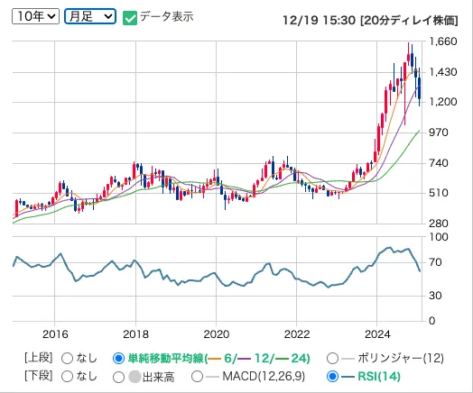The image size is (473, 393).
Task: Toggle the データ表示 checkbox
Action: (x=130, y=18)
